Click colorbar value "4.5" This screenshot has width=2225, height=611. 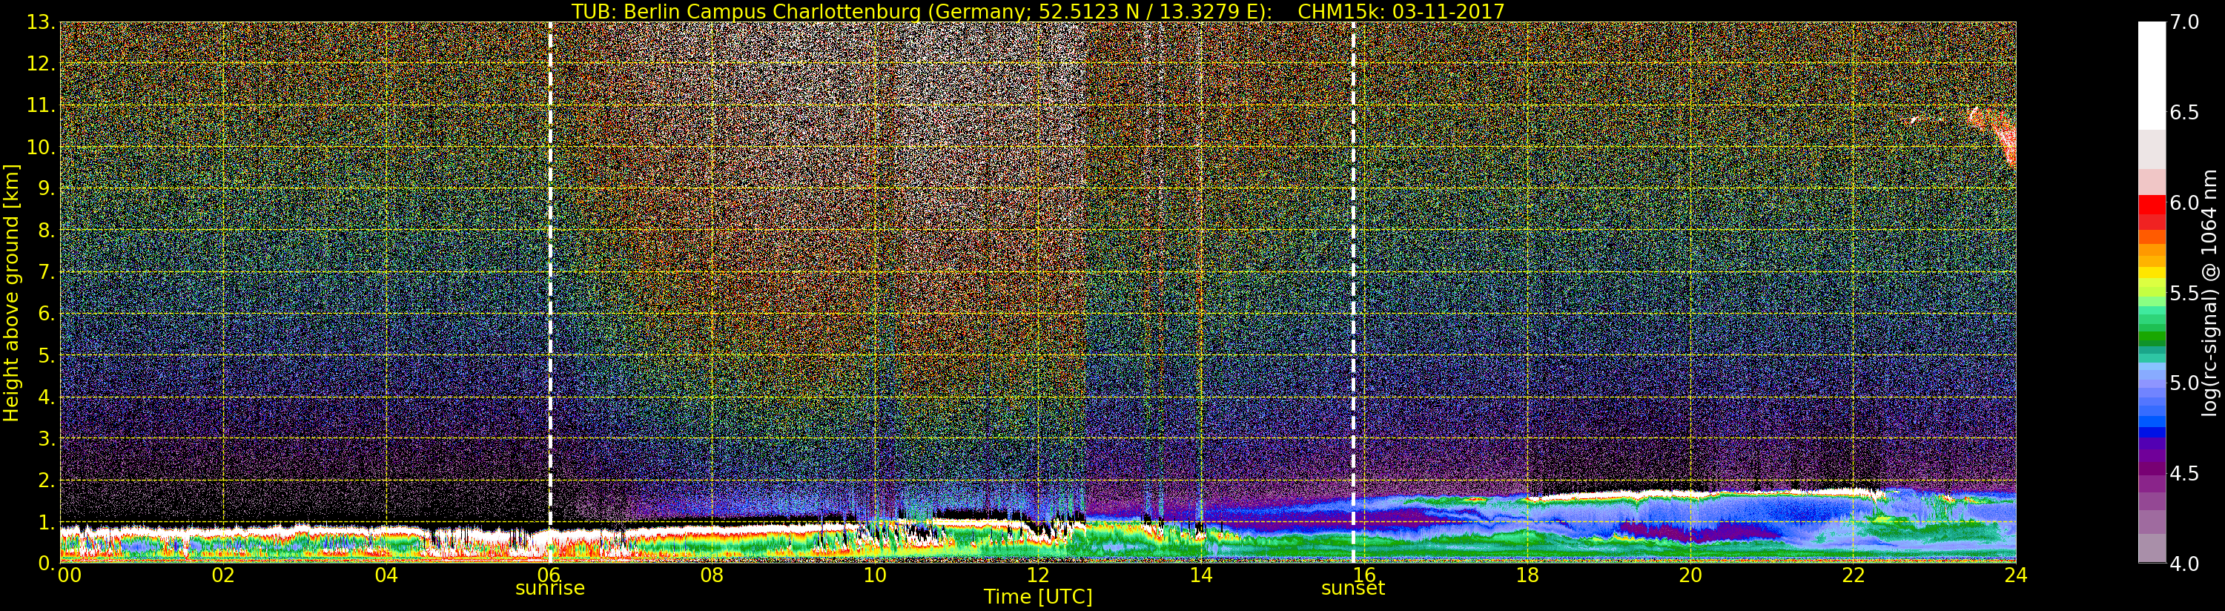click(x=2184, y=474)
